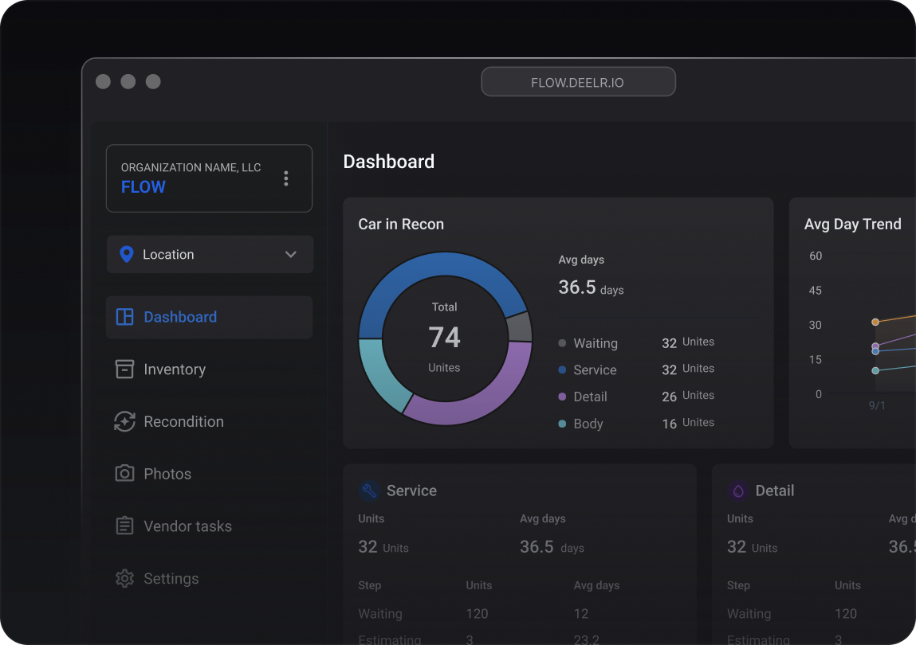Select the Recondition refresh icon
The width and height of the screenshot is (916, 645).
pyautogui.click(x=124, y=421)
